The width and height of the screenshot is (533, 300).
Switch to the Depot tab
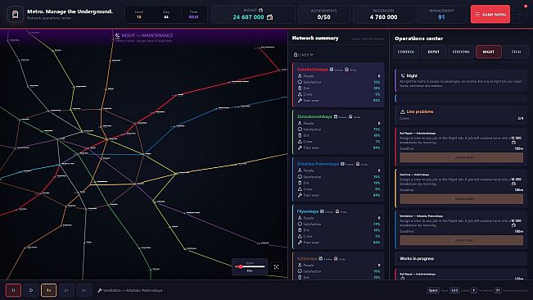(433, 52)
